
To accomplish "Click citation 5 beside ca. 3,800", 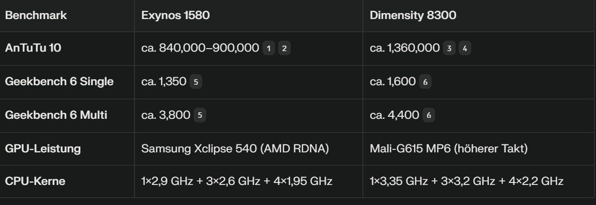I will pyautogui.click(x=200, y=115).
